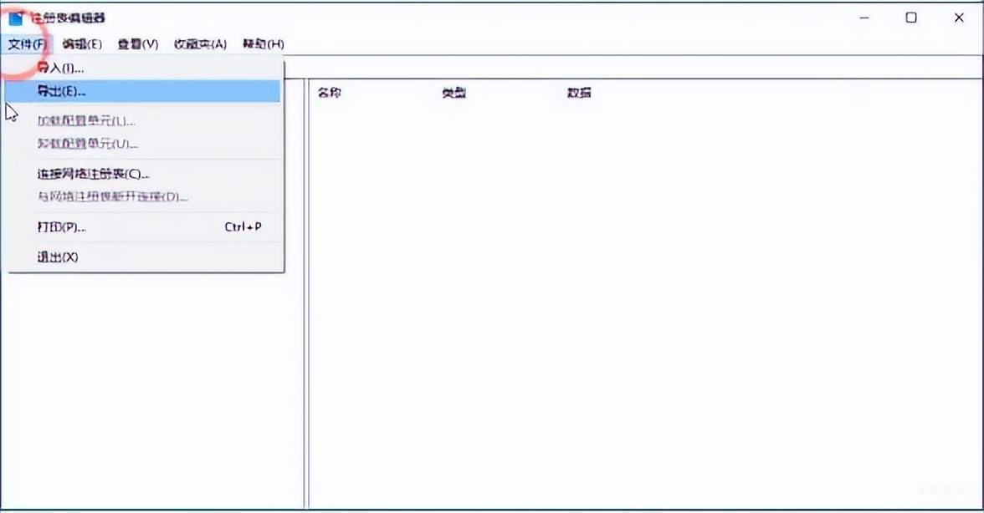Viewport: 984px width, 513px height.
Task: Open the 编辑(E) Edit menu
Action: coord(82,44)
